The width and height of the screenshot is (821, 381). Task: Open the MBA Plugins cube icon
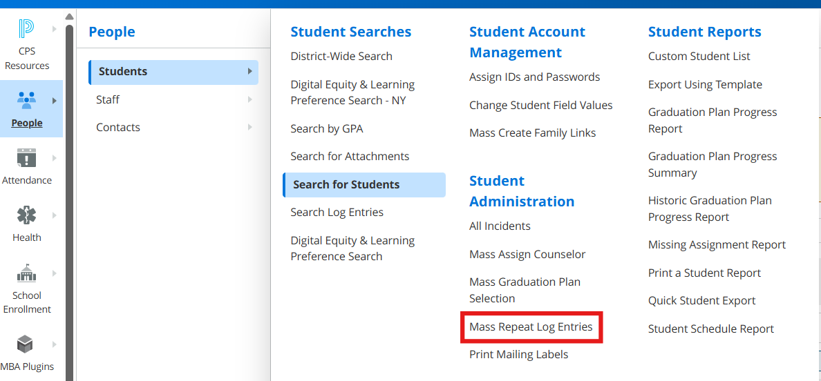(x=25, y=344)
